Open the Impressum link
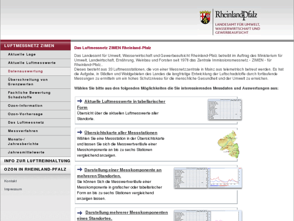 (x=13, y=189)
